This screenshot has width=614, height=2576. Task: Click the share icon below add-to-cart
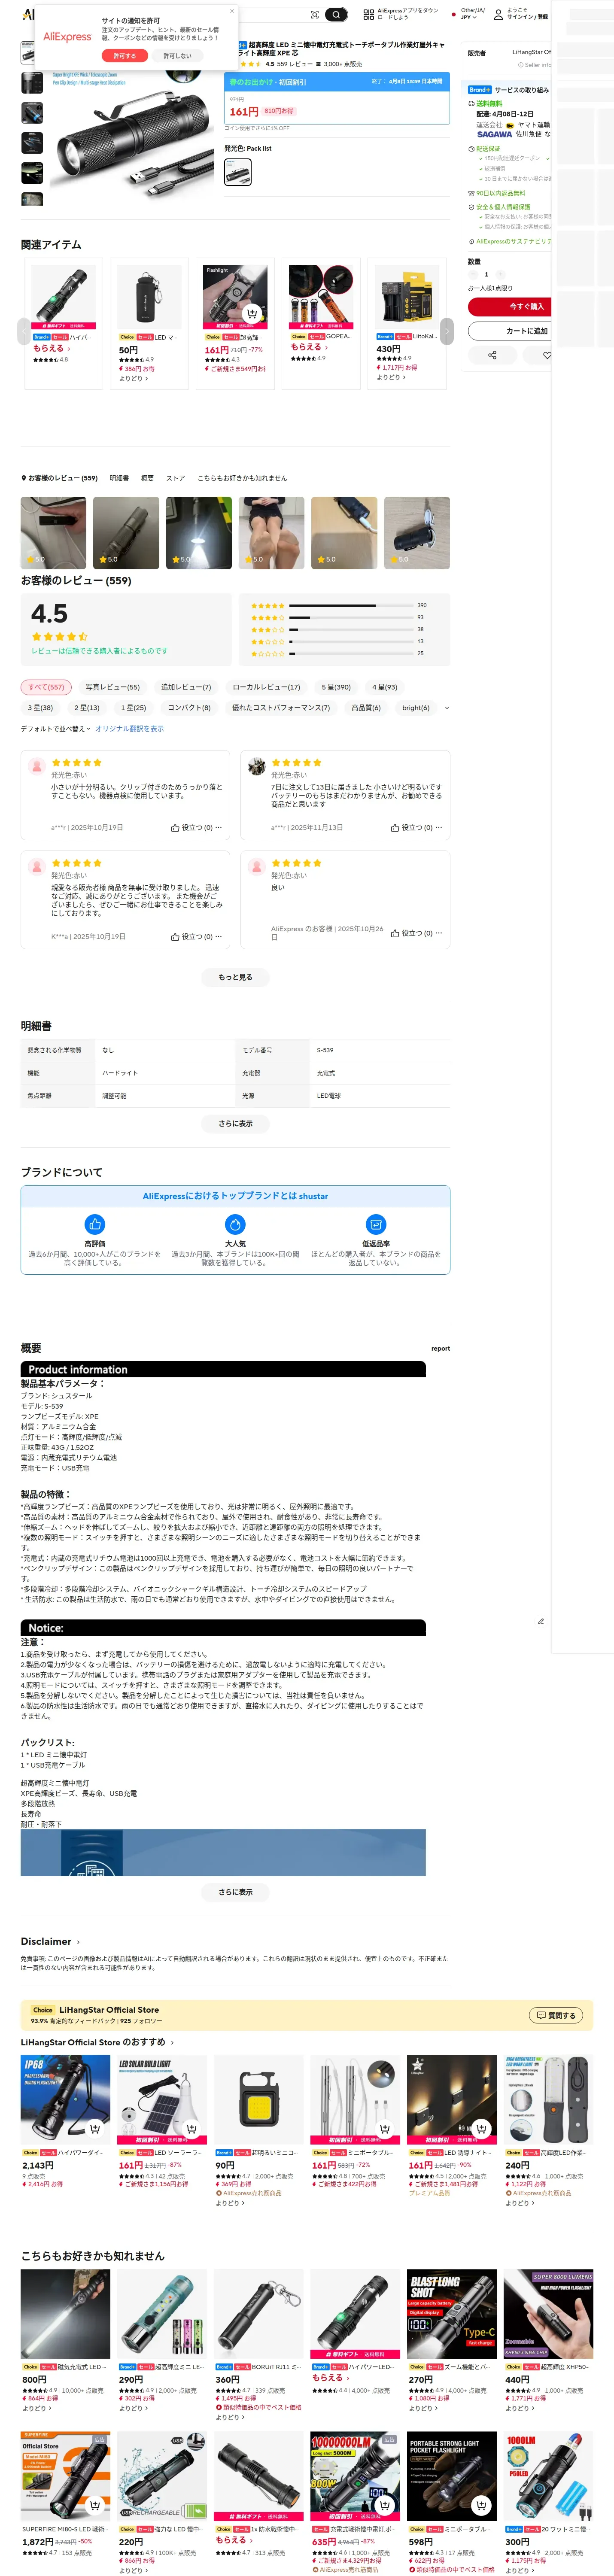(492, 355)
